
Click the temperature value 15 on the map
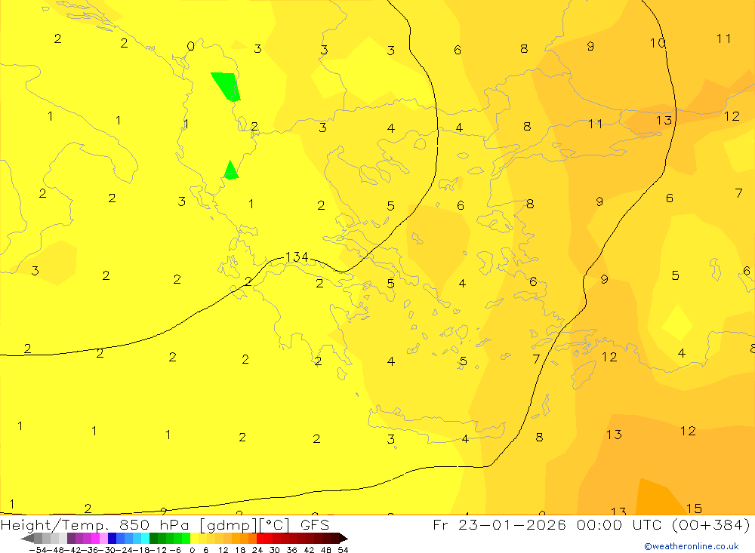[694, 508]
